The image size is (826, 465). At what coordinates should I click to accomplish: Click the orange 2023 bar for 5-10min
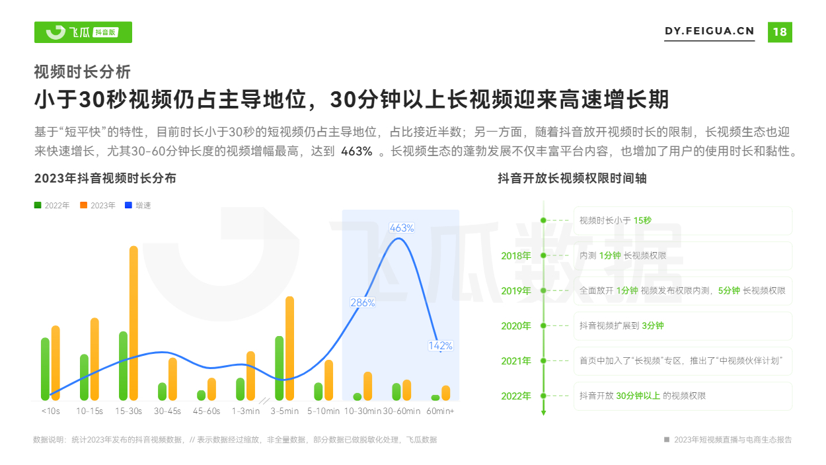tap(328, 380)
